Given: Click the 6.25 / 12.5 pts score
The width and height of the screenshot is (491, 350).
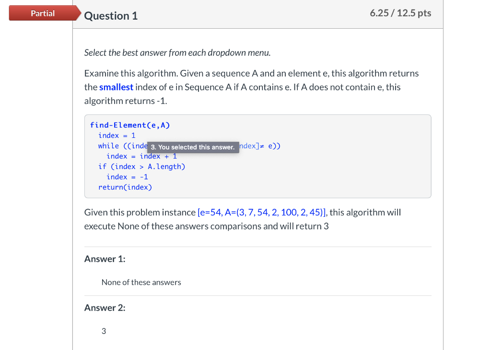Looking at the screenshot, I should point(400,13).
